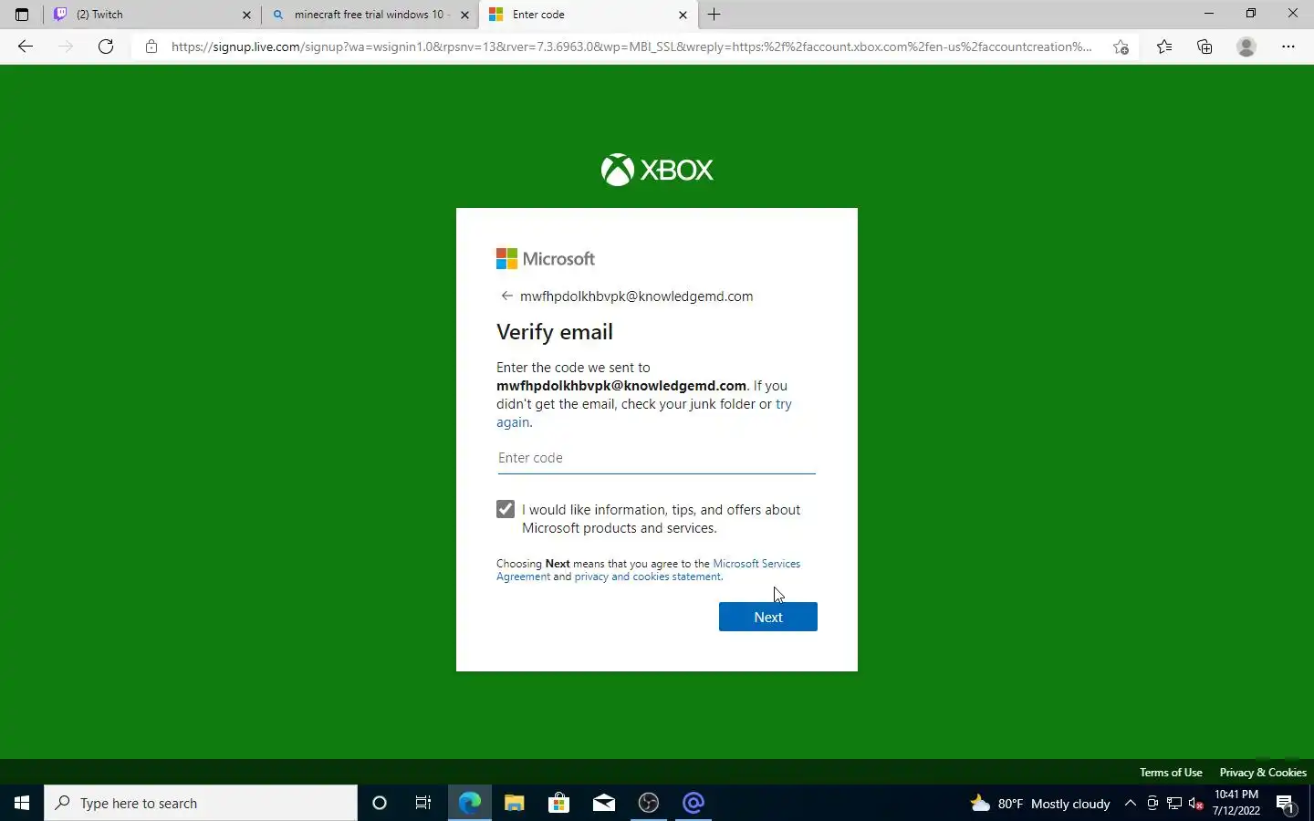Screen dimensions: 1314x821
Task: Click the back arrow beside the email address
Action: (506, 296)
